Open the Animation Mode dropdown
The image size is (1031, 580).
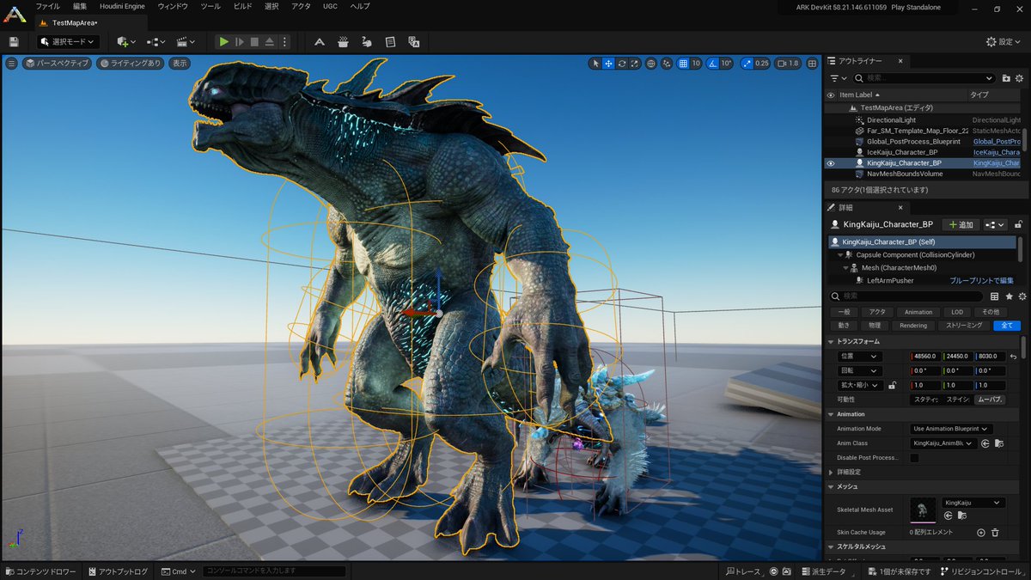951,429
